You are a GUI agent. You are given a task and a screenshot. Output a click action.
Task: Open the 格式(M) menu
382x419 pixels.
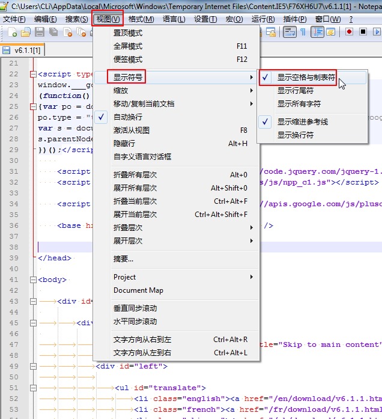141,19
